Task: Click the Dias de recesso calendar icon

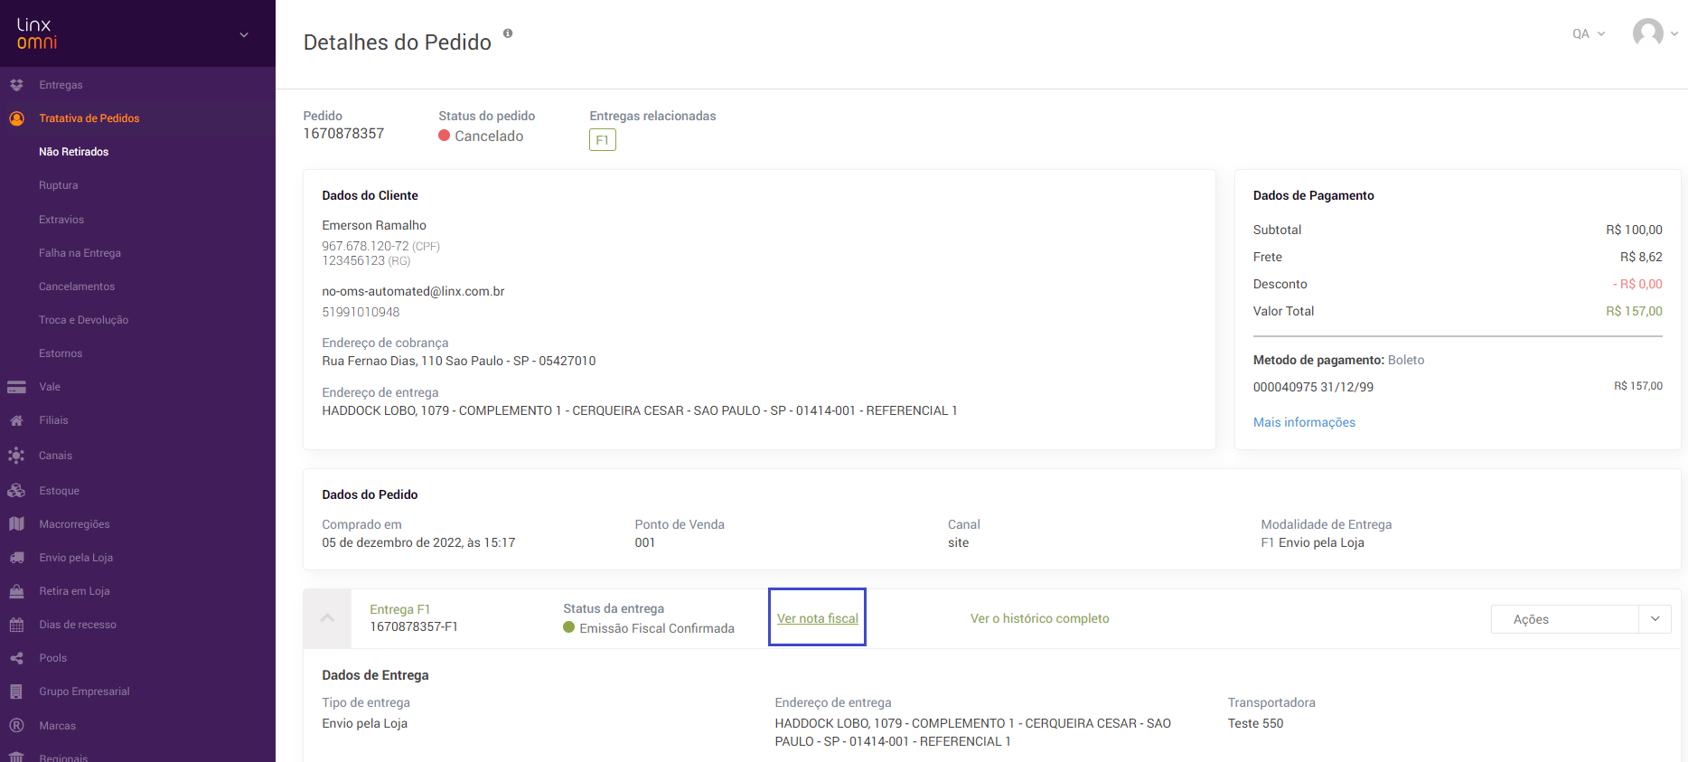Action: tap(16, 625)
